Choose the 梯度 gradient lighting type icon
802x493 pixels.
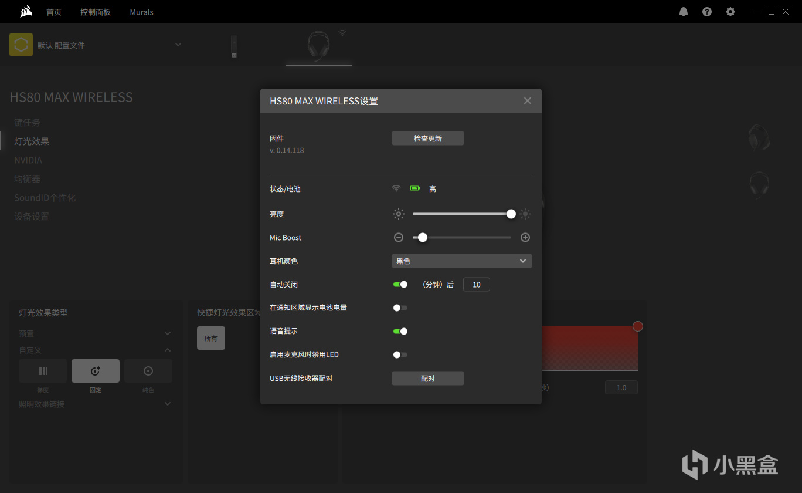[43, 371]
